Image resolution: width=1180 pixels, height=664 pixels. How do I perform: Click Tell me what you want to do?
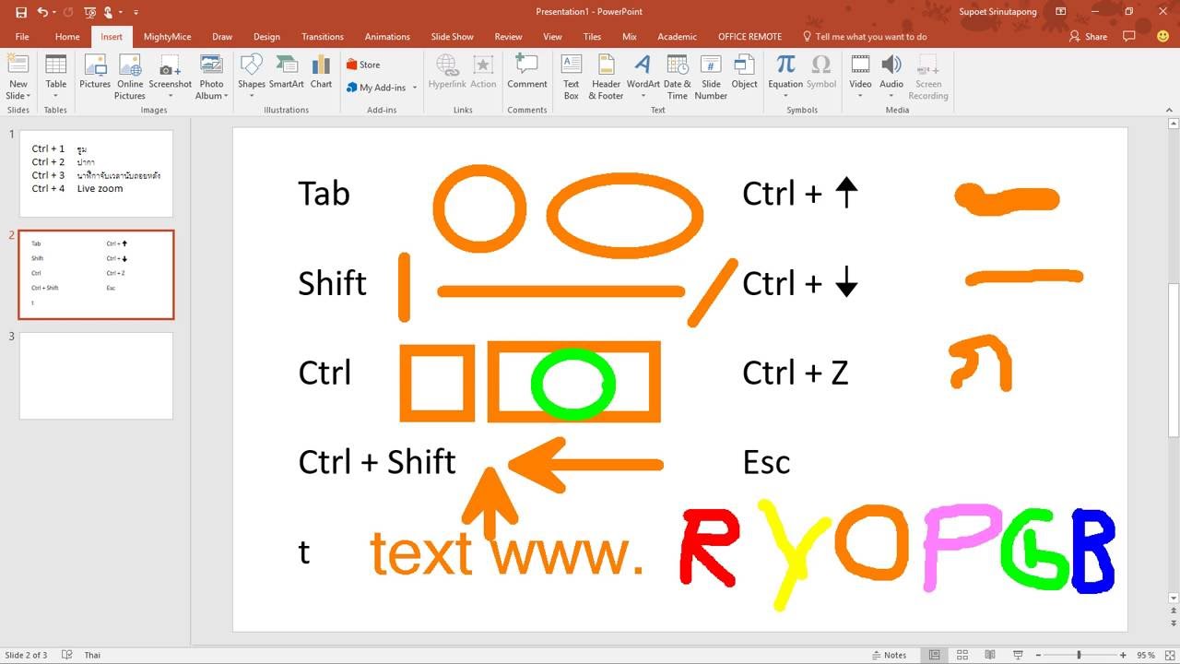click(x=865, y=37)
